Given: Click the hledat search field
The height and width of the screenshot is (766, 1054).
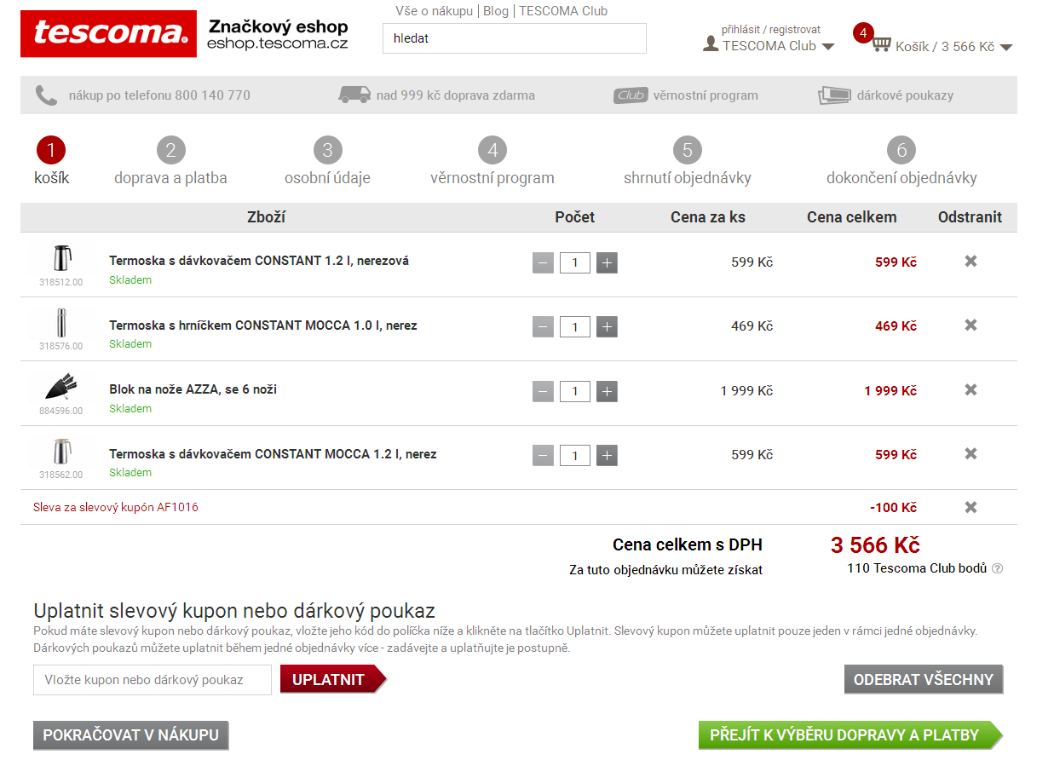Looking at the screenshot, I should [515, 38].
